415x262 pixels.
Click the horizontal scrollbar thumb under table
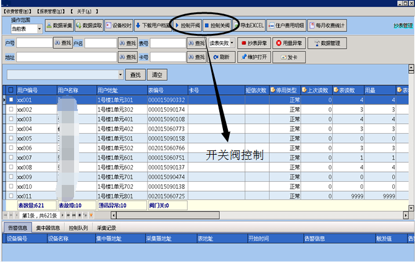point(168,215)
